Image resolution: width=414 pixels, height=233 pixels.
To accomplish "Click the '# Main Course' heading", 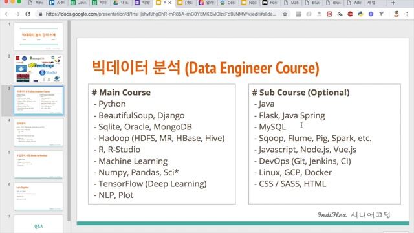I will (x=121, y=93).
